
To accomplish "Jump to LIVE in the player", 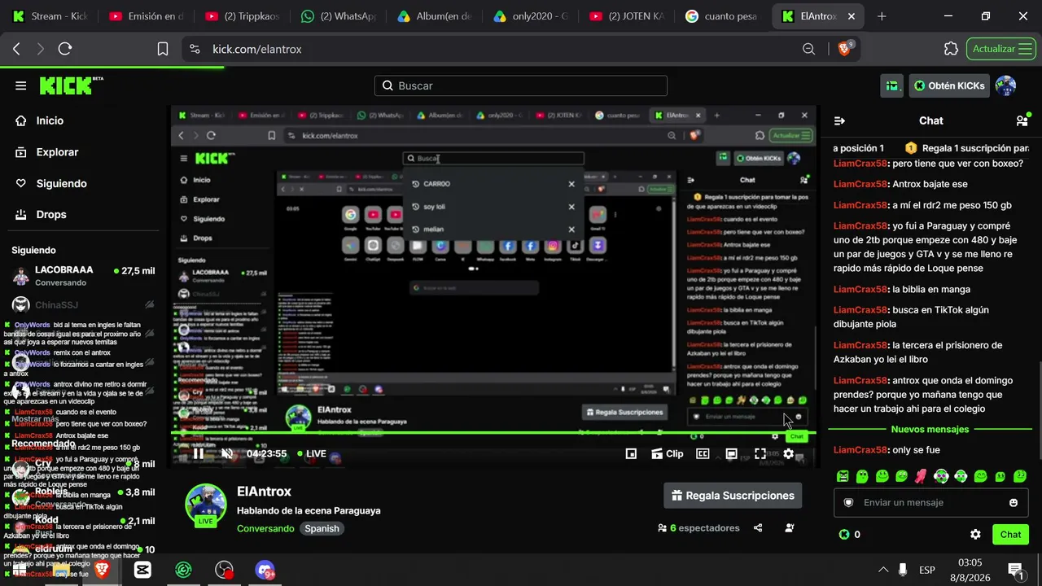I will 312,454.
